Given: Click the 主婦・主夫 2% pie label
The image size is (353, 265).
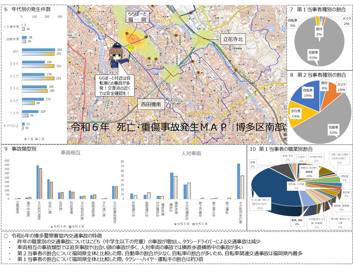Looking at the screenshot, I should pos(288,158).
